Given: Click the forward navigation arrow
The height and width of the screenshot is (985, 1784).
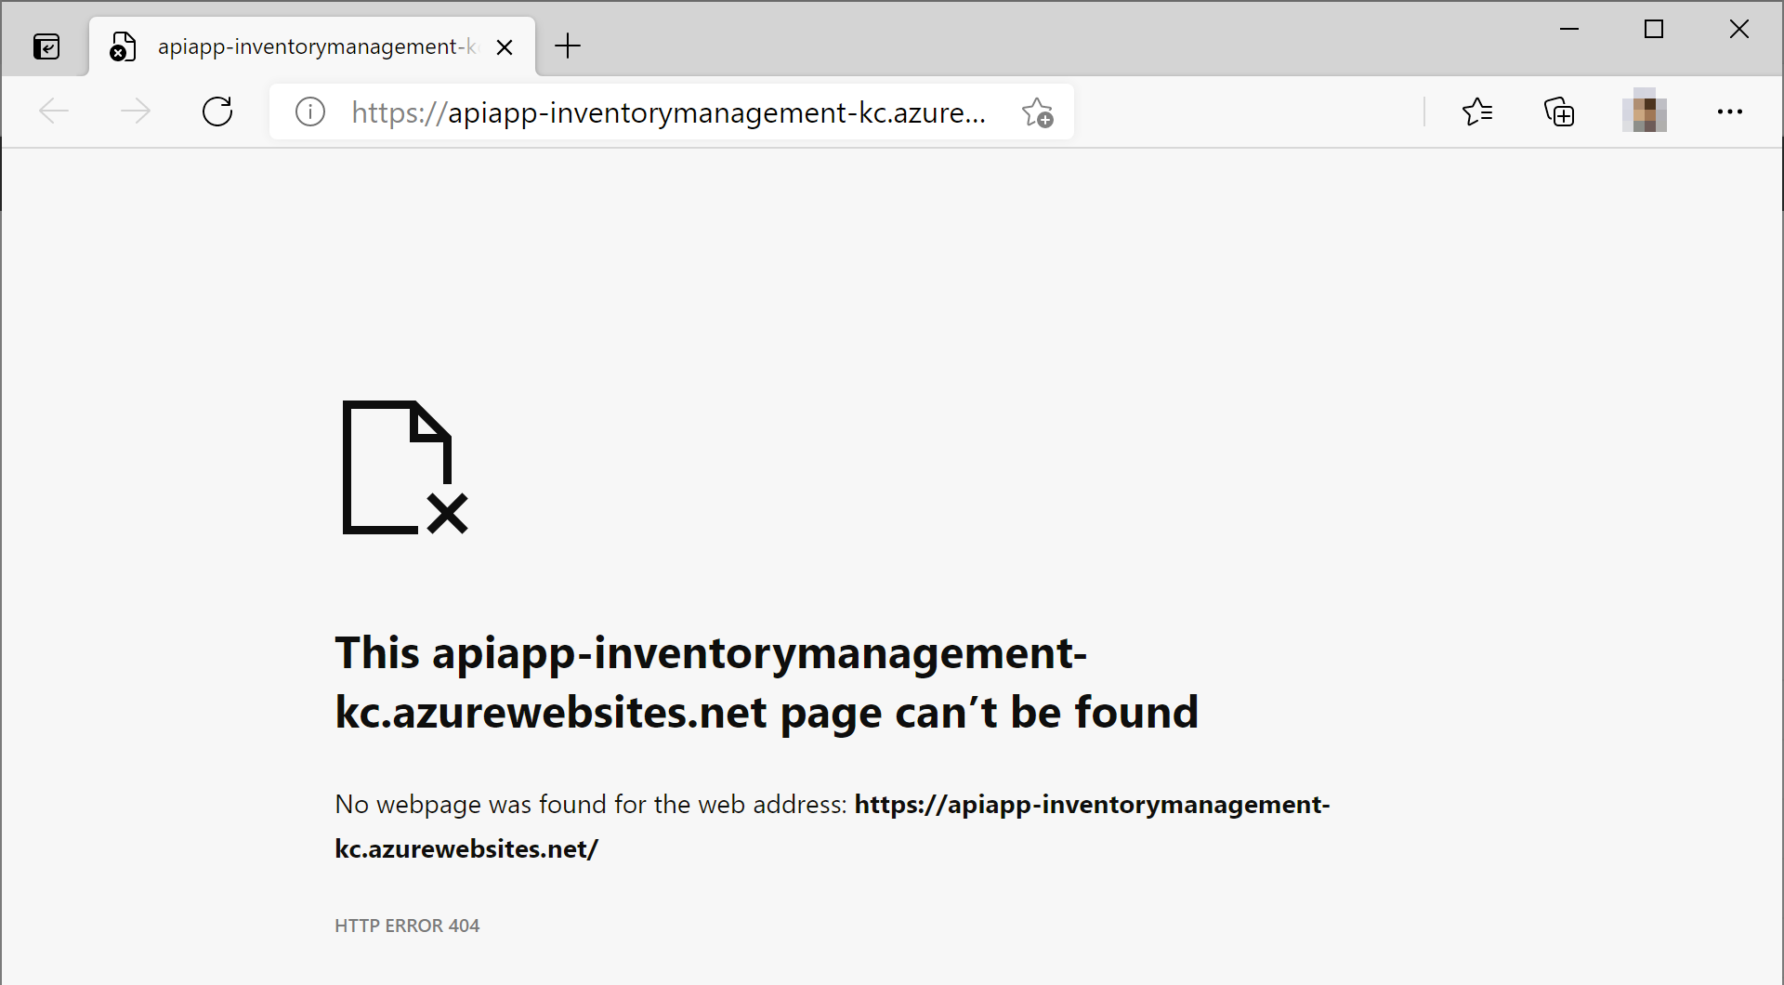Looking at the screenshot, I should tap(135, 111).
